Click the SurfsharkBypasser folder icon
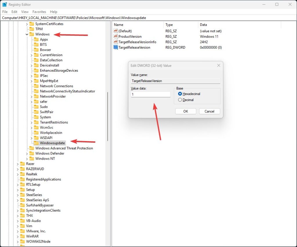 tap(23, 205)
